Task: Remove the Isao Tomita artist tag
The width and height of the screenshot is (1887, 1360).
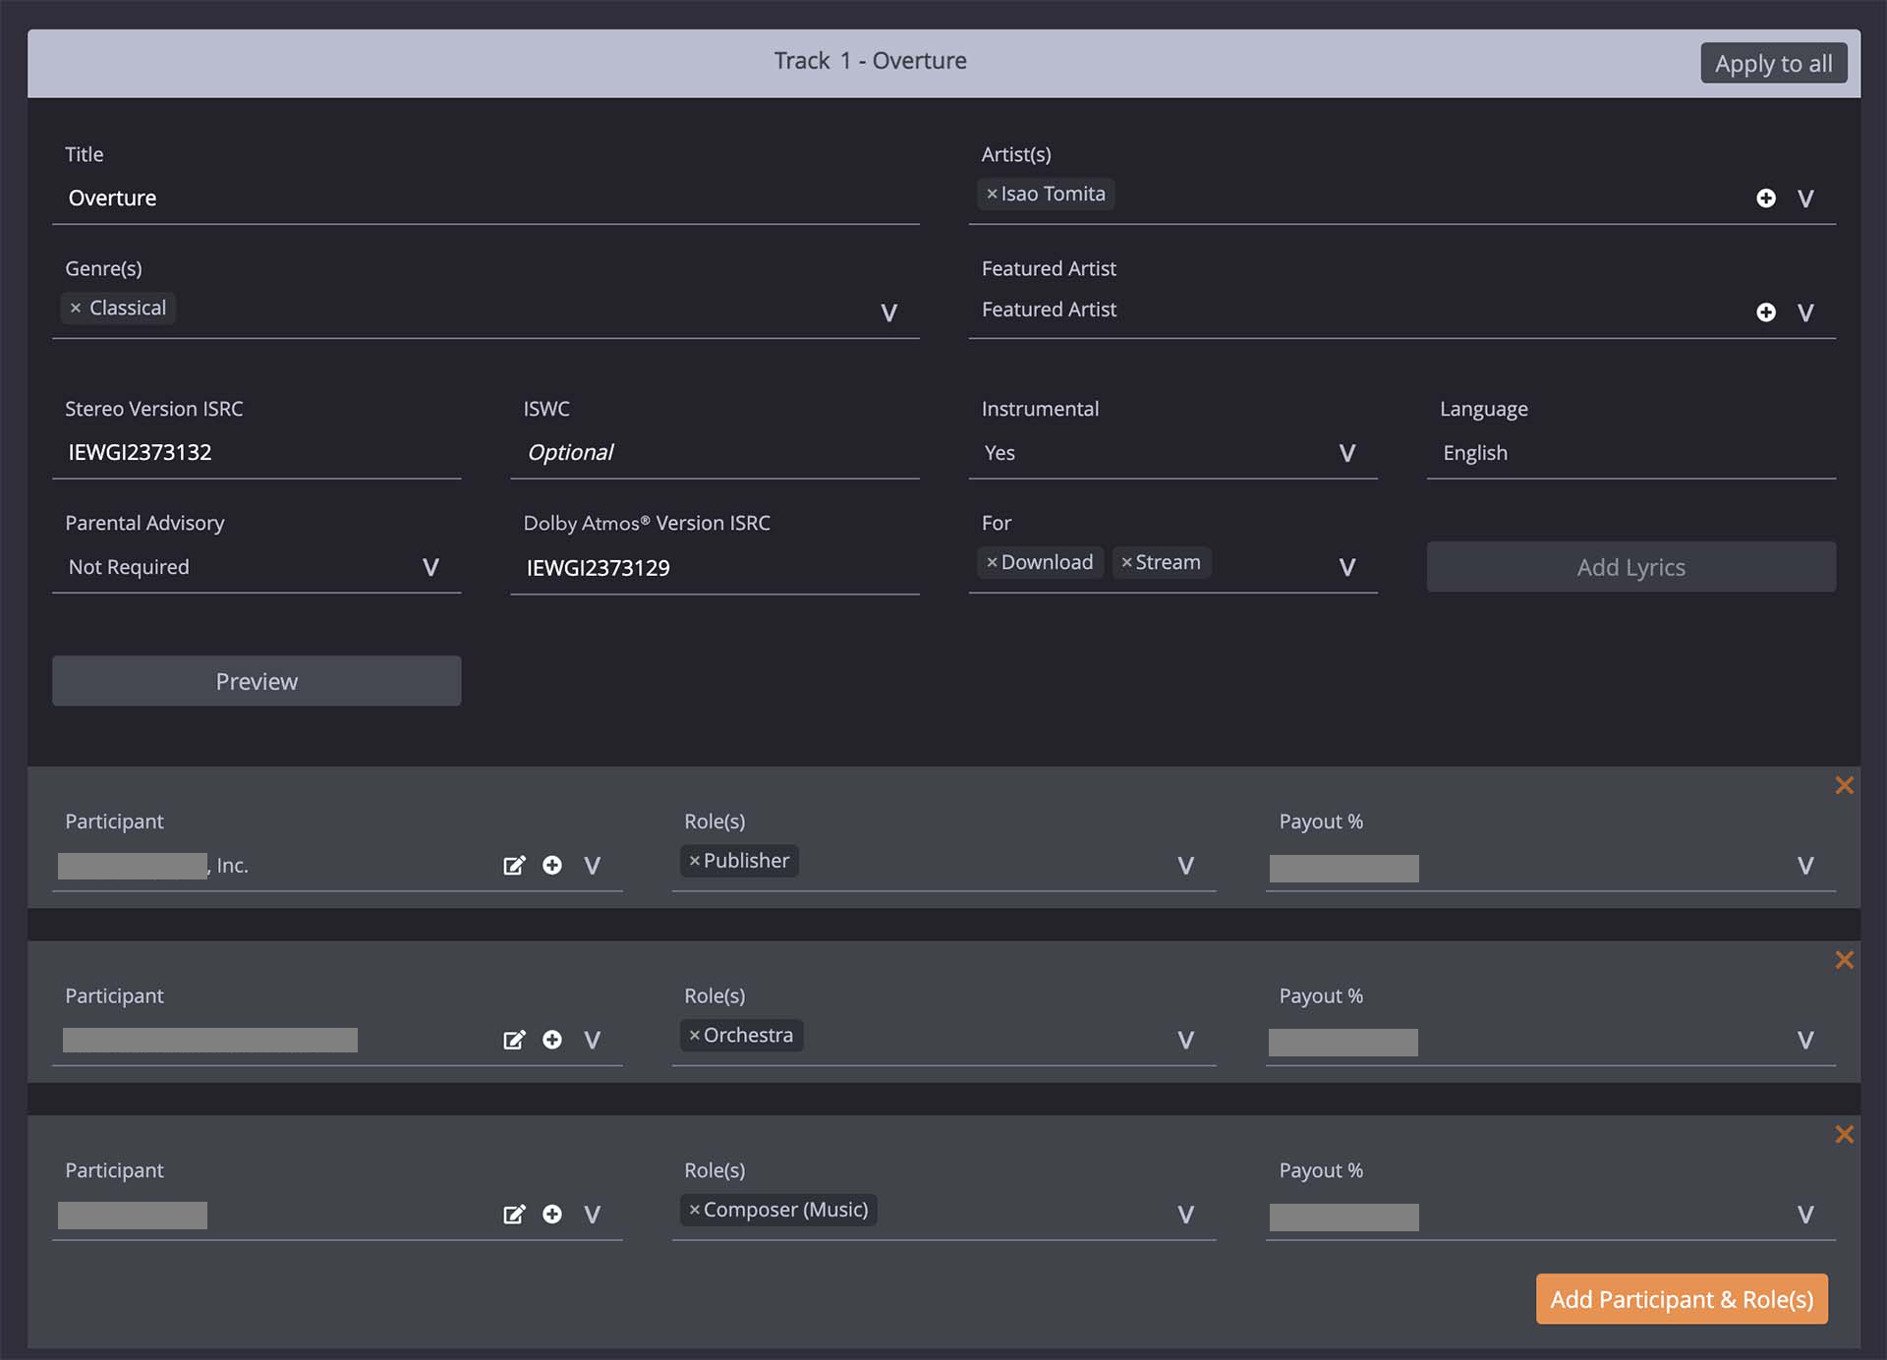Action: pyautogui.click(x=992, y=195)
